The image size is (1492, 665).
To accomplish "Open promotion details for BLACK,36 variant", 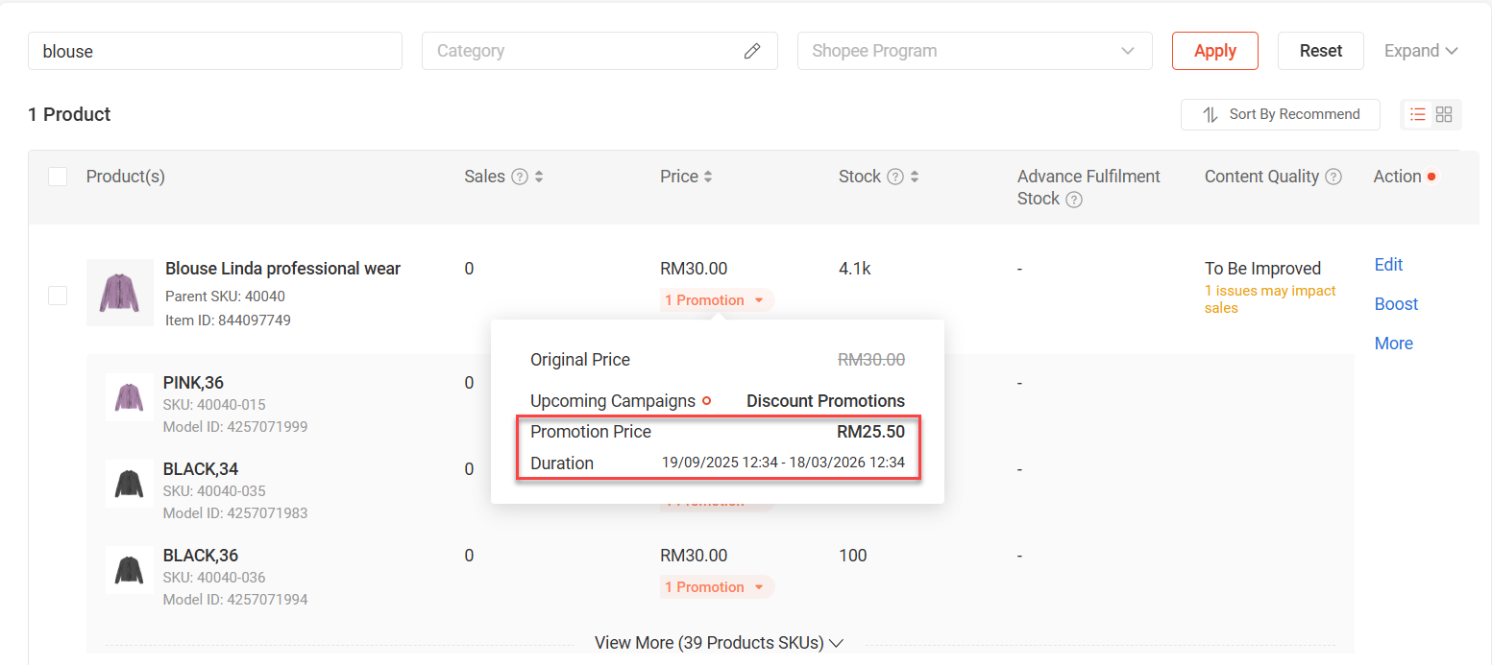I will [x=717, y=587].
